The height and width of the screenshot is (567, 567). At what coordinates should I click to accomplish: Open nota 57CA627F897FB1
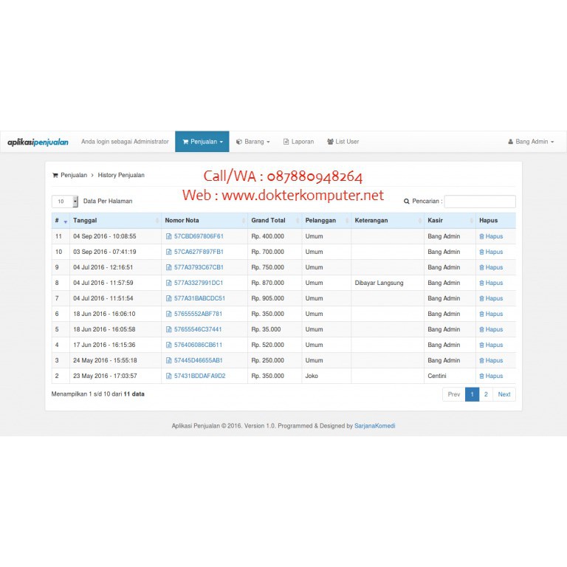[199, 252]
